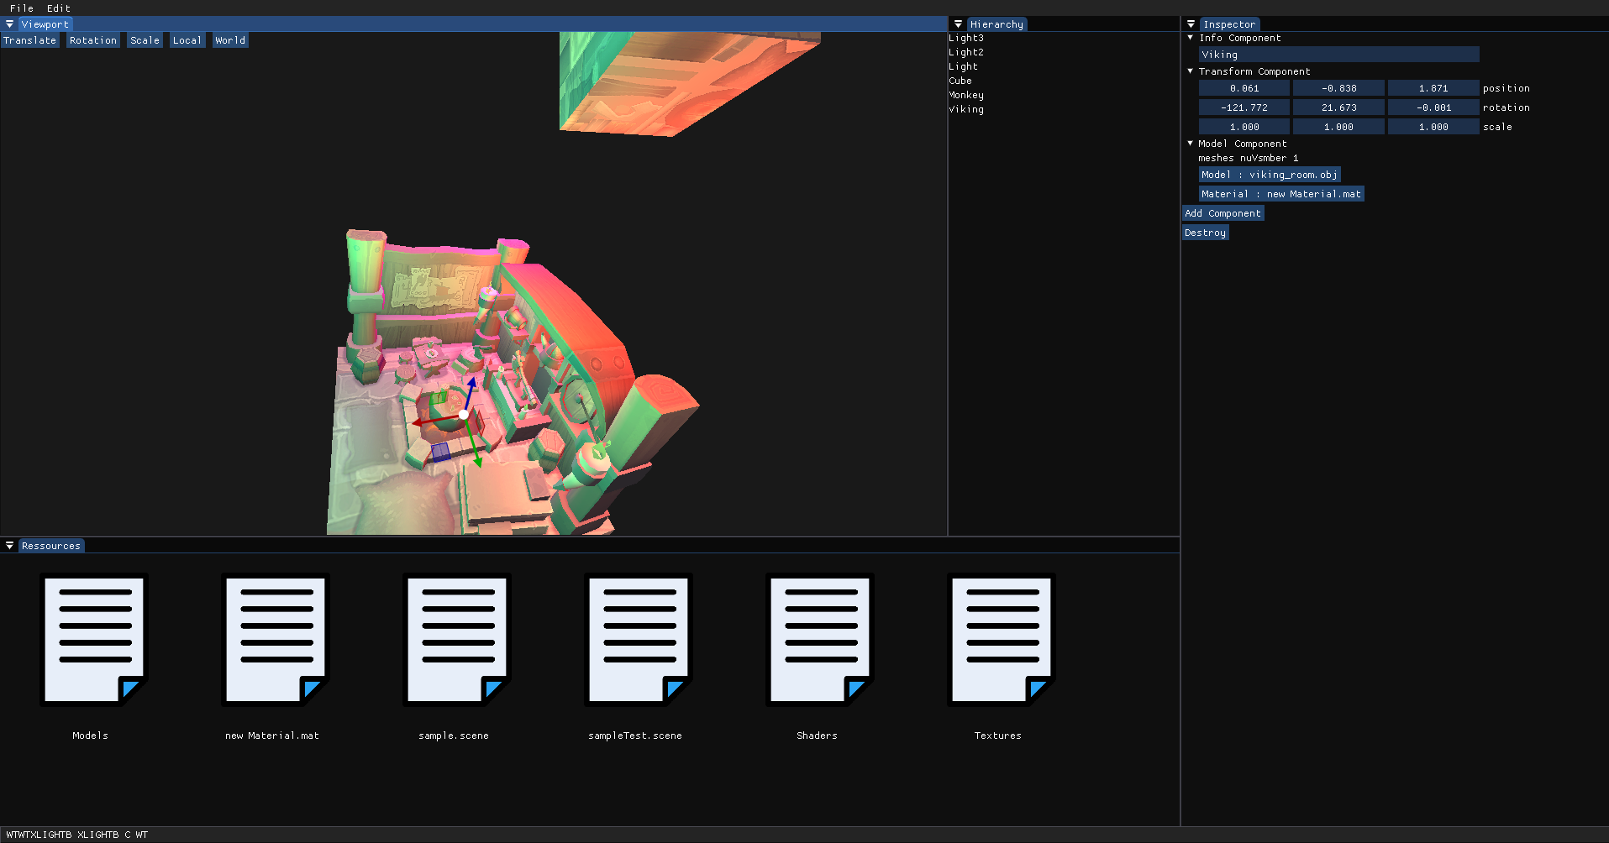Viewport: 1609px width, 843px height.
Task: Select Monkey in the Hierarchy list
Action: [966, 95]
